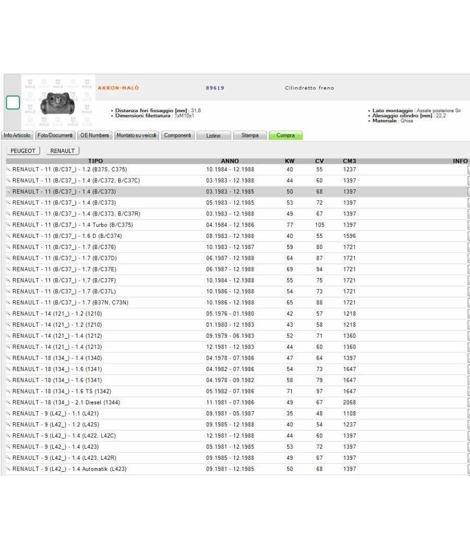The image size is (470, 548).
Task: Click the date range 05.1976 - 01.1980
Action: 230,314
